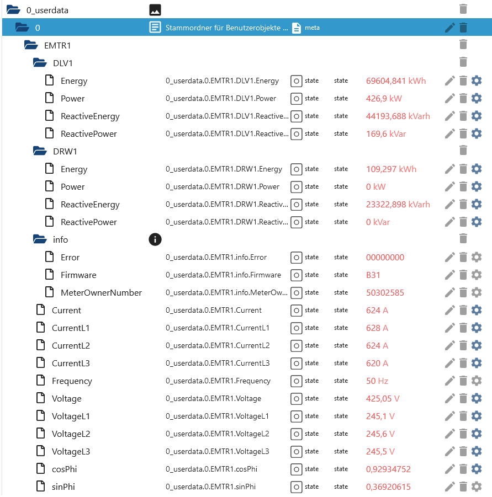Click the value 50302585
Viewport: 492px width, 497px height.
[385, 292]
